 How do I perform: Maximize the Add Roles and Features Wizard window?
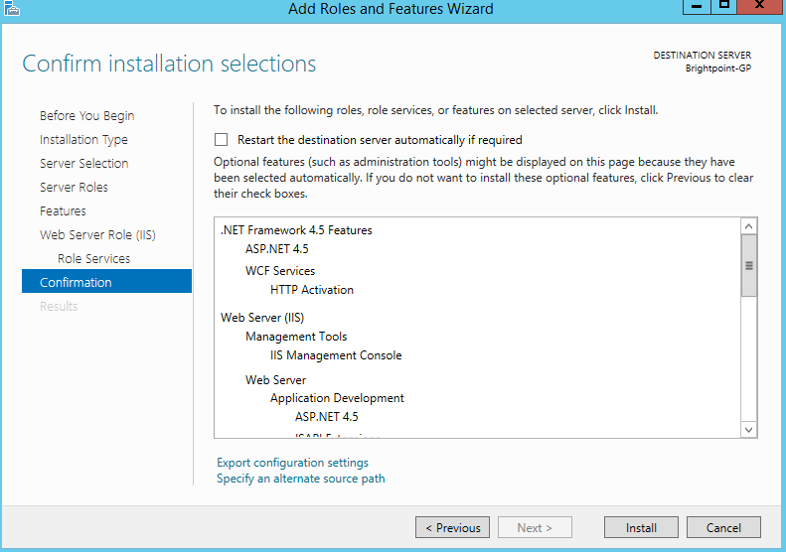click(724, 6)
